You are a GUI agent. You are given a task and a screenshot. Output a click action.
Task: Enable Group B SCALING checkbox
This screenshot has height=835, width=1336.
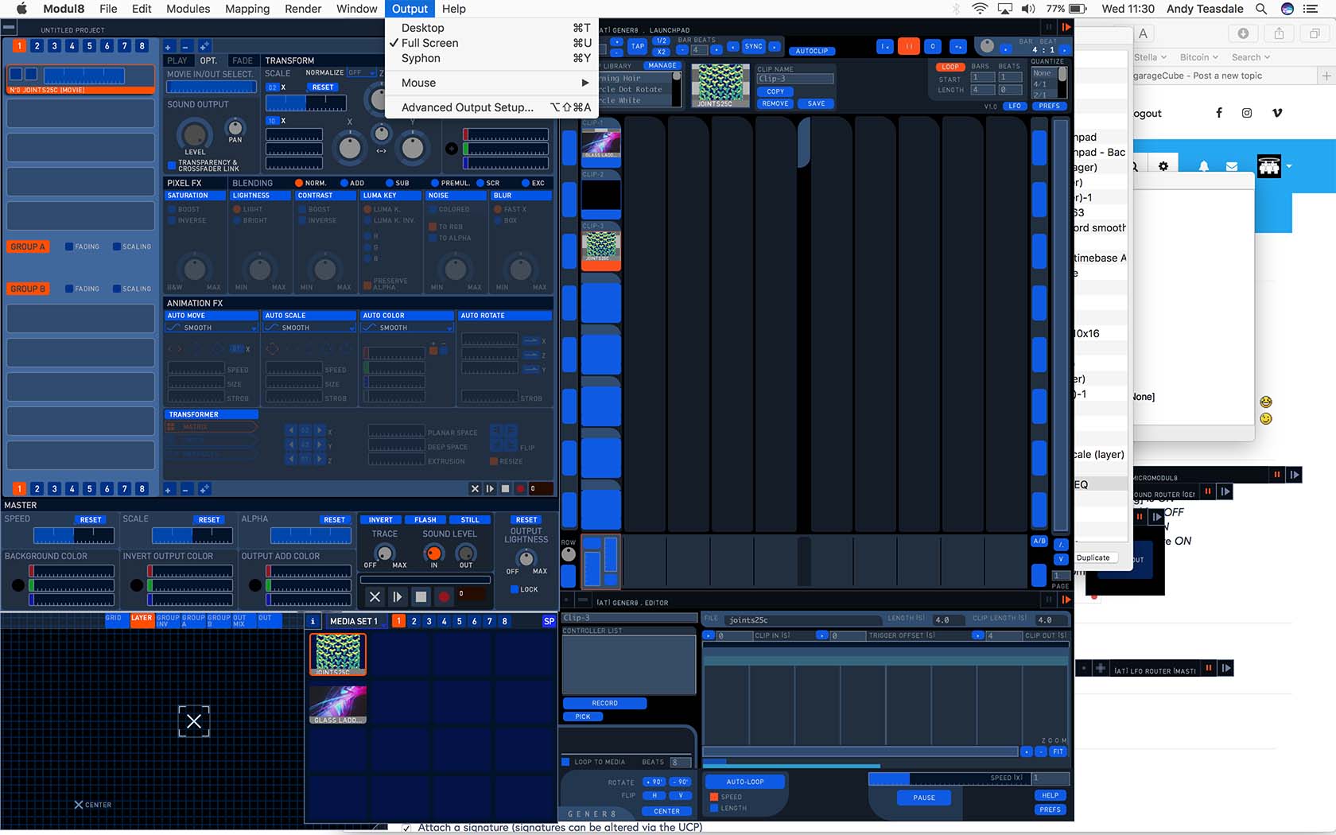click(117, 289)
